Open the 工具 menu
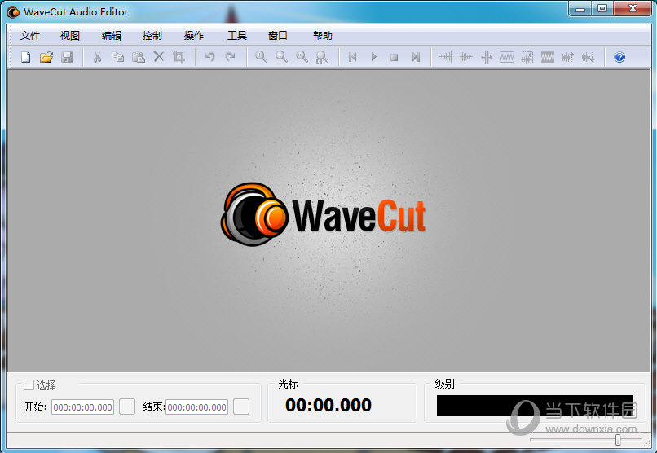The image size is (657, 453). pyautogui.click(x=237, y=36)
